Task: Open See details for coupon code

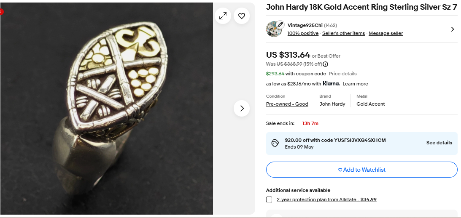Action: click(x=439, y=143)
